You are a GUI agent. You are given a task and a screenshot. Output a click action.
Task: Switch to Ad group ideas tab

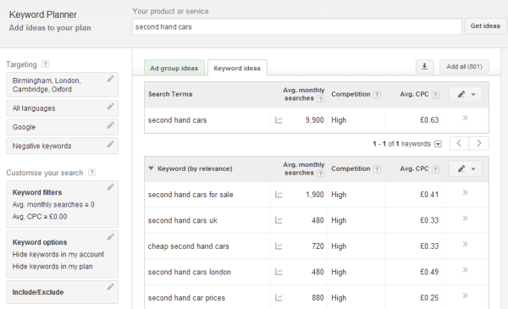pyautogui.click(x=174, y=68)
